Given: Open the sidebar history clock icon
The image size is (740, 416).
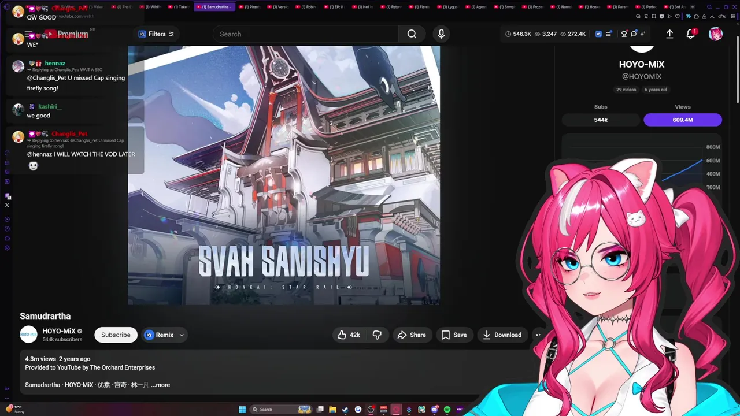Looking at the screenshot, I should pos(7,229).
